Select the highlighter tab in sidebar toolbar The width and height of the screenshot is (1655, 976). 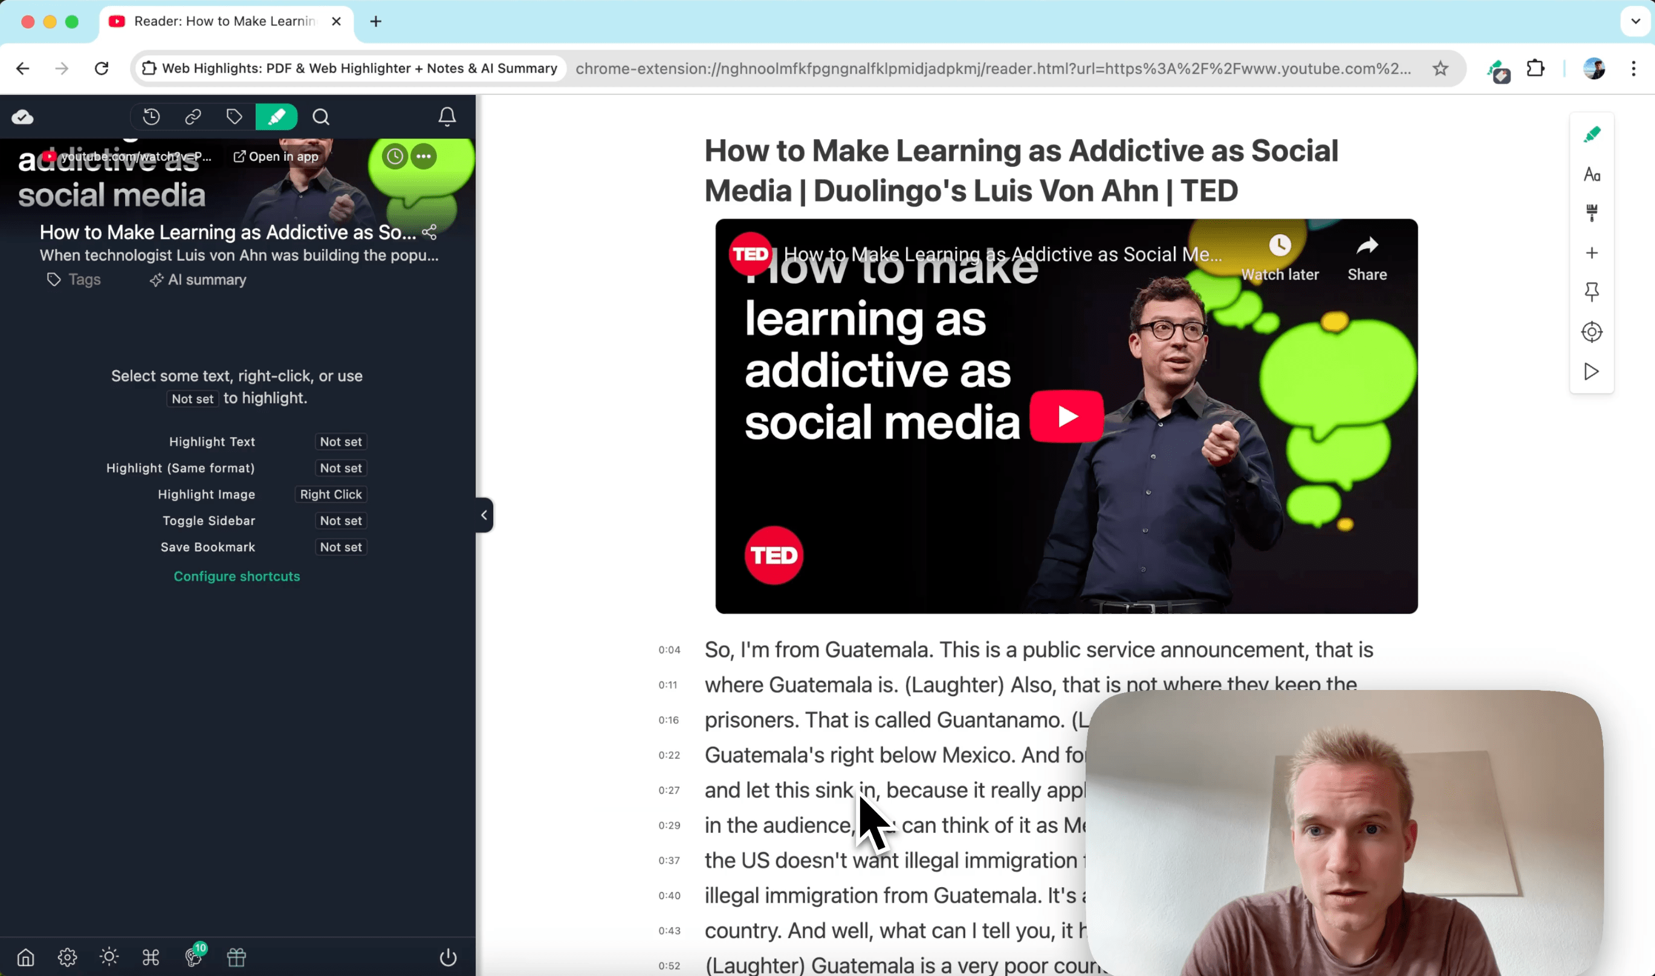point(276,117)
